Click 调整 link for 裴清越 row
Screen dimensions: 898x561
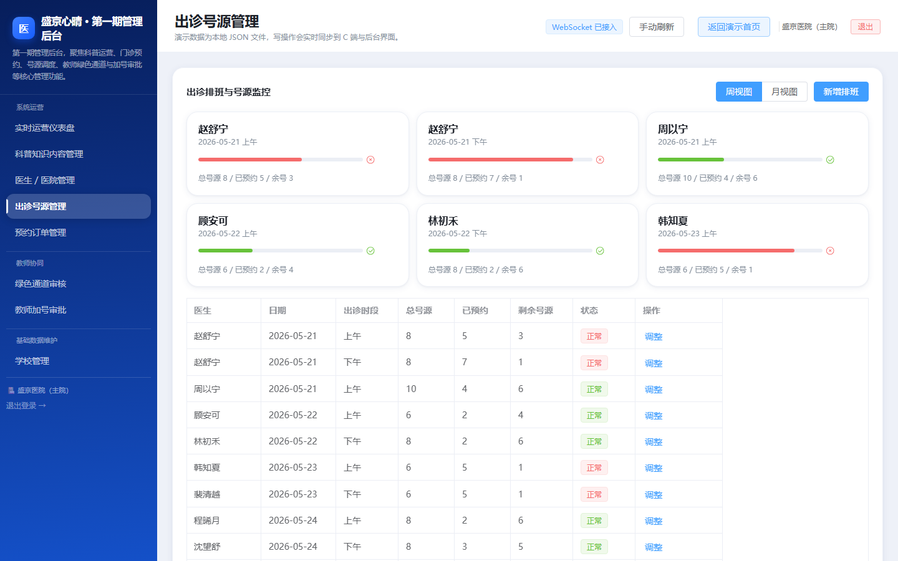[x=654, y=495]
